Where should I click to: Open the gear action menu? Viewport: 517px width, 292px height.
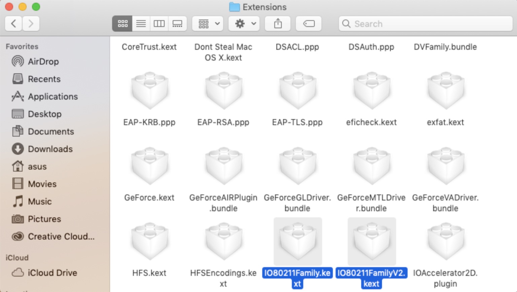244,24
